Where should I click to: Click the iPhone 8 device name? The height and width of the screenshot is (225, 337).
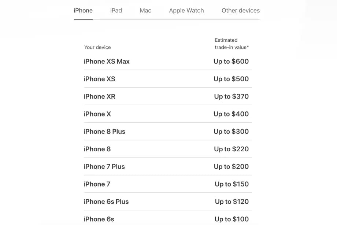point(97,149)
